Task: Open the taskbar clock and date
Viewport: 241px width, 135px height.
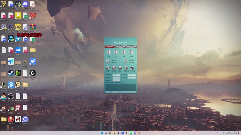Action: [235, 133]
